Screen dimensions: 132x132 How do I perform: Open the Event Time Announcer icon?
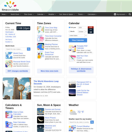(41, 55)
